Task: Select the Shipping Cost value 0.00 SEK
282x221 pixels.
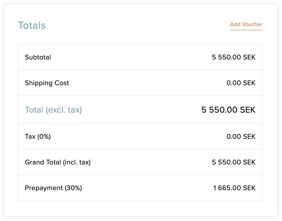Action: 241,83
